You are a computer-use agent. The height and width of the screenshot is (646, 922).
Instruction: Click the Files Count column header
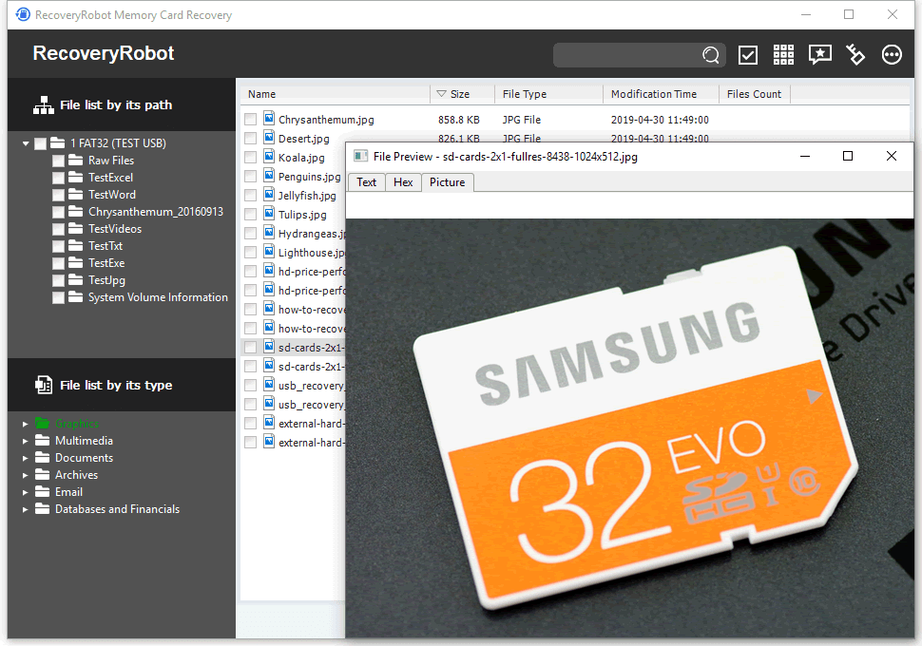pyautogui.click(x=755, y=94)
